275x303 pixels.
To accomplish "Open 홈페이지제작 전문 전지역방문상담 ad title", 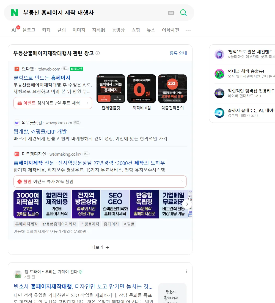I will [89, 163].
